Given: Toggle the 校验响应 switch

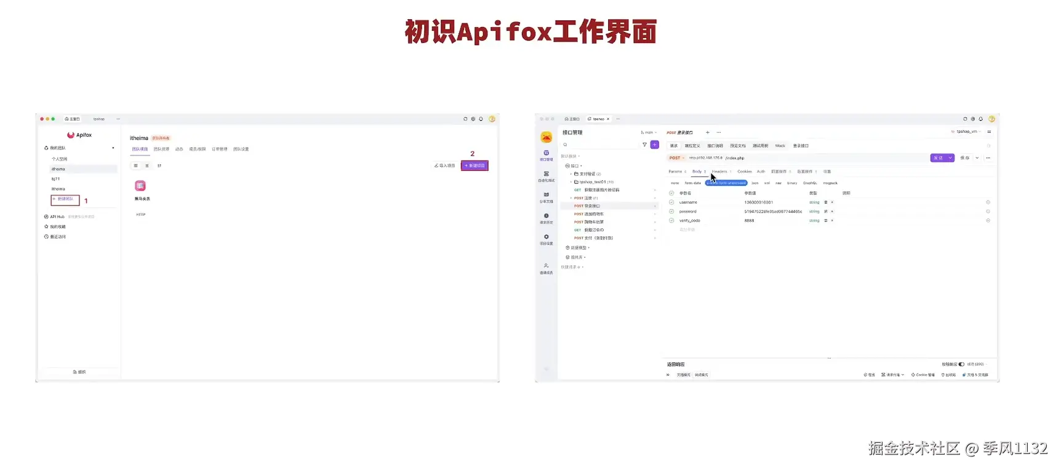Looking at the screenshot, I should (961, 364).
